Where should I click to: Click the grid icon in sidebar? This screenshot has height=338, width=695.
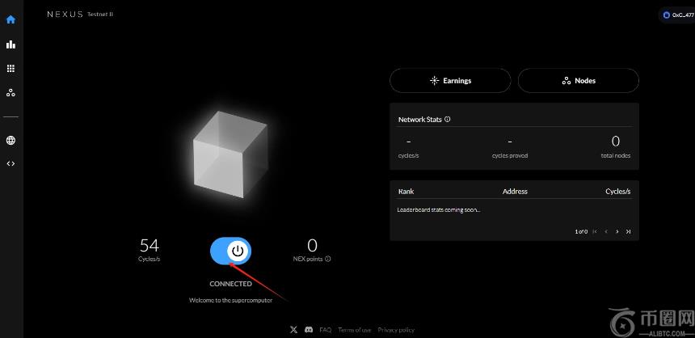pos(11,69)
